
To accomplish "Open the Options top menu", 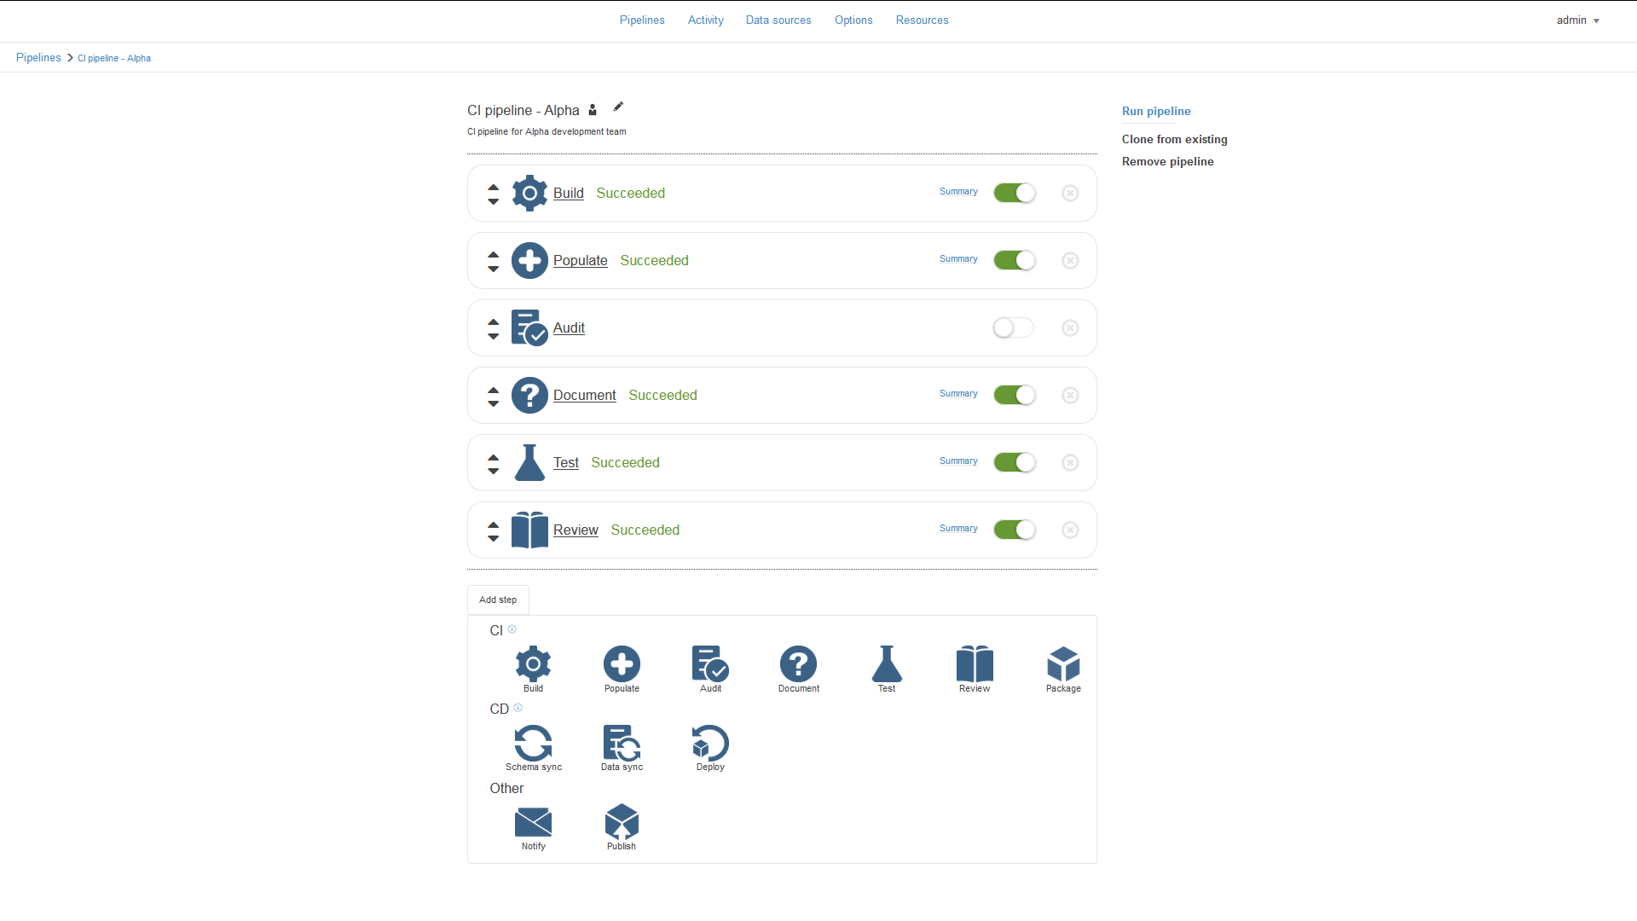I will pos(853,20).
